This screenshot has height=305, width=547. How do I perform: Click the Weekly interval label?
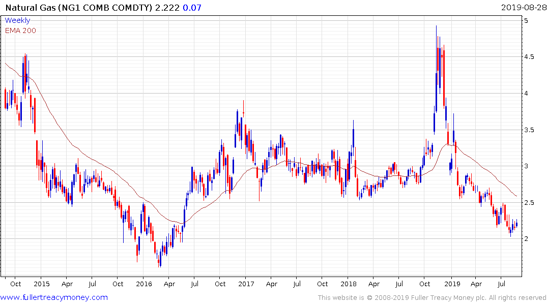[x=17, y=20]
